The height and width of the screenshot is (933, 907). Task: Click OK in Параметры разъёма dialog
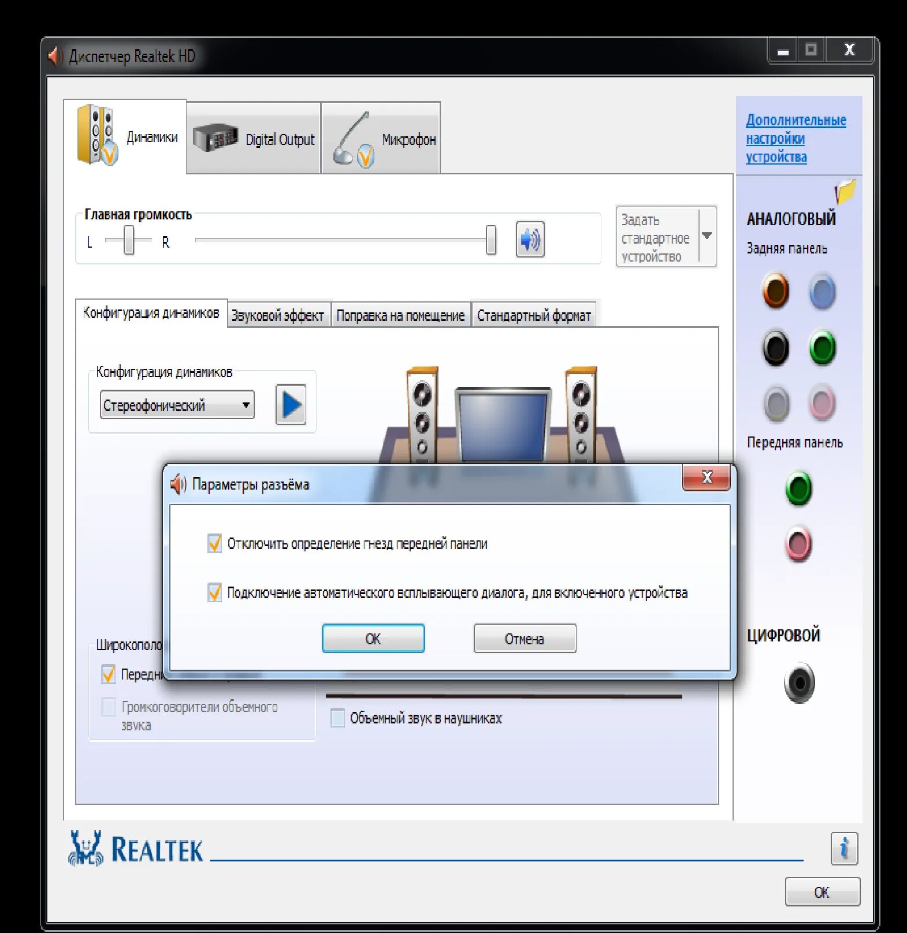point(373,639)
